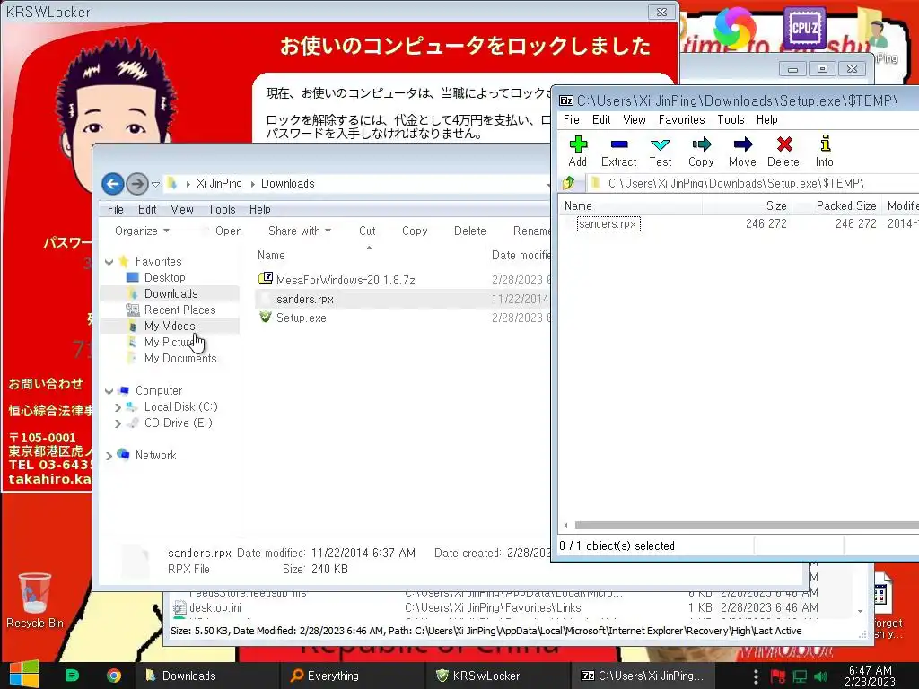Expand the Network tree node
Viewport: 919px width, 689px height.
click(109, 455)
